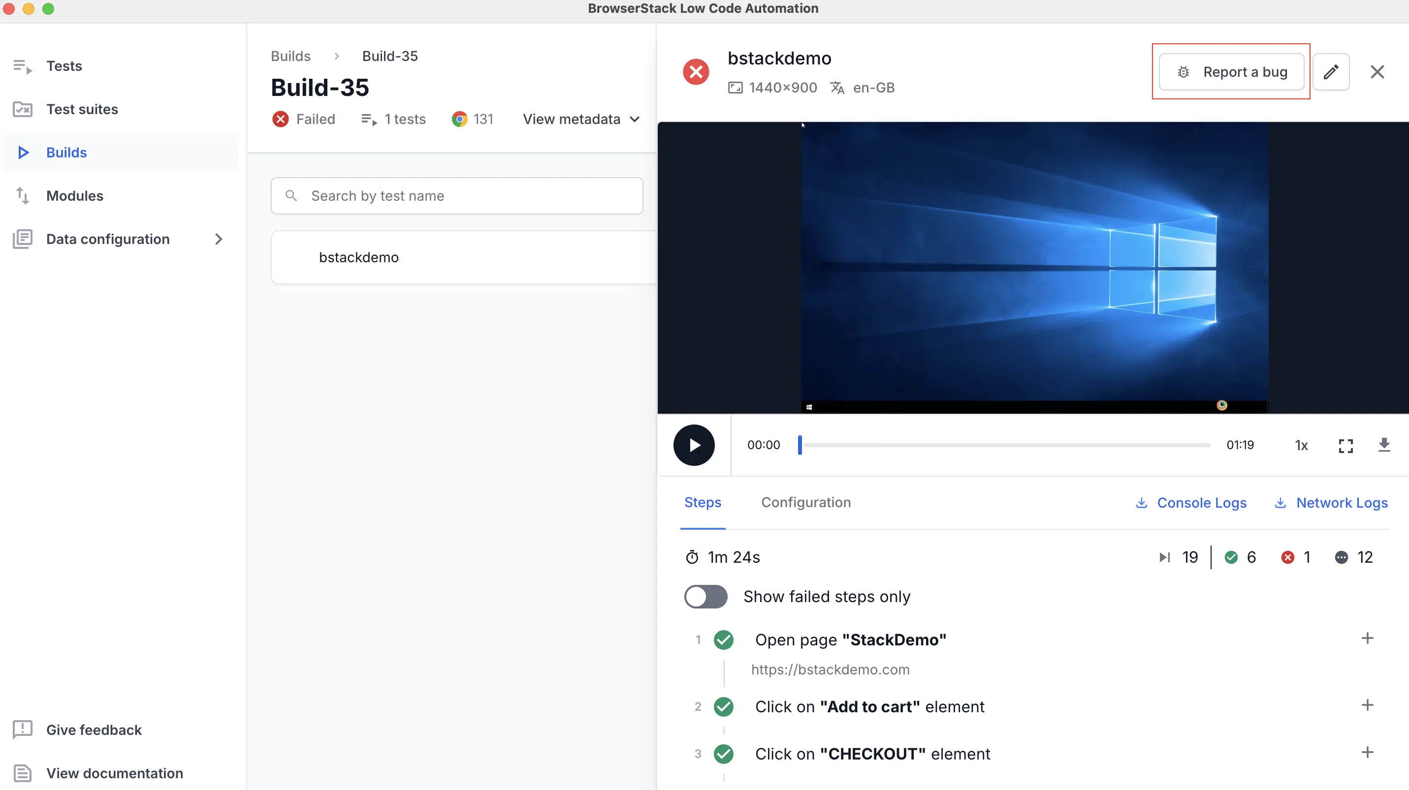
Task: Click the pencil edit test icon
Action: pos(1331,71)
